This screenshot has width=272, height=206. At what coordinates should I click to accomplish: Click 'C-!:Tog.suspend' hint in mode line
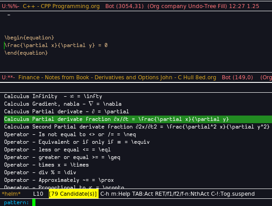coord(233,194)
